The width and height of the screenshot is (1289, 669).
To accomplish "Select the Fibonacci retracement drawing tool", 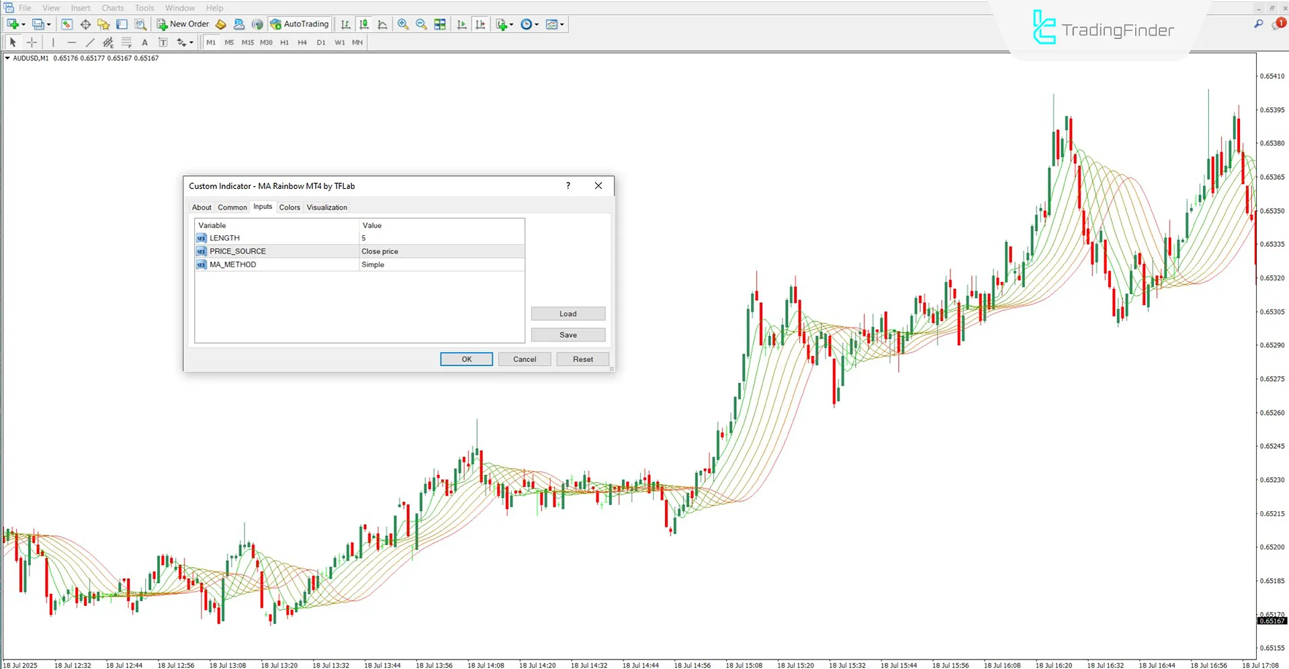I will pos(126,42).
